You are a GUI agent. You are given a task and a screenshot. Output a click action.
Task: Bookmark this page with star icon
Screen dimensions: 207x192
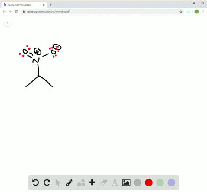(181, 12)
